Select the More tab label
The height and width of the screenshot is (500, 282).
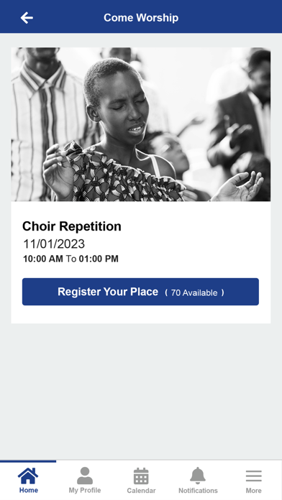coord(253,491)
